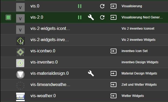Click Visualisierung Next Gener... description

[x=142, y=17]
